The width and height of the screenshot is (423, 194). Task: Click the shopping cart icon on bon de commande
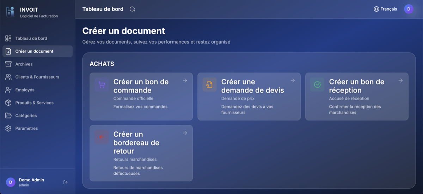coord(102,85)
